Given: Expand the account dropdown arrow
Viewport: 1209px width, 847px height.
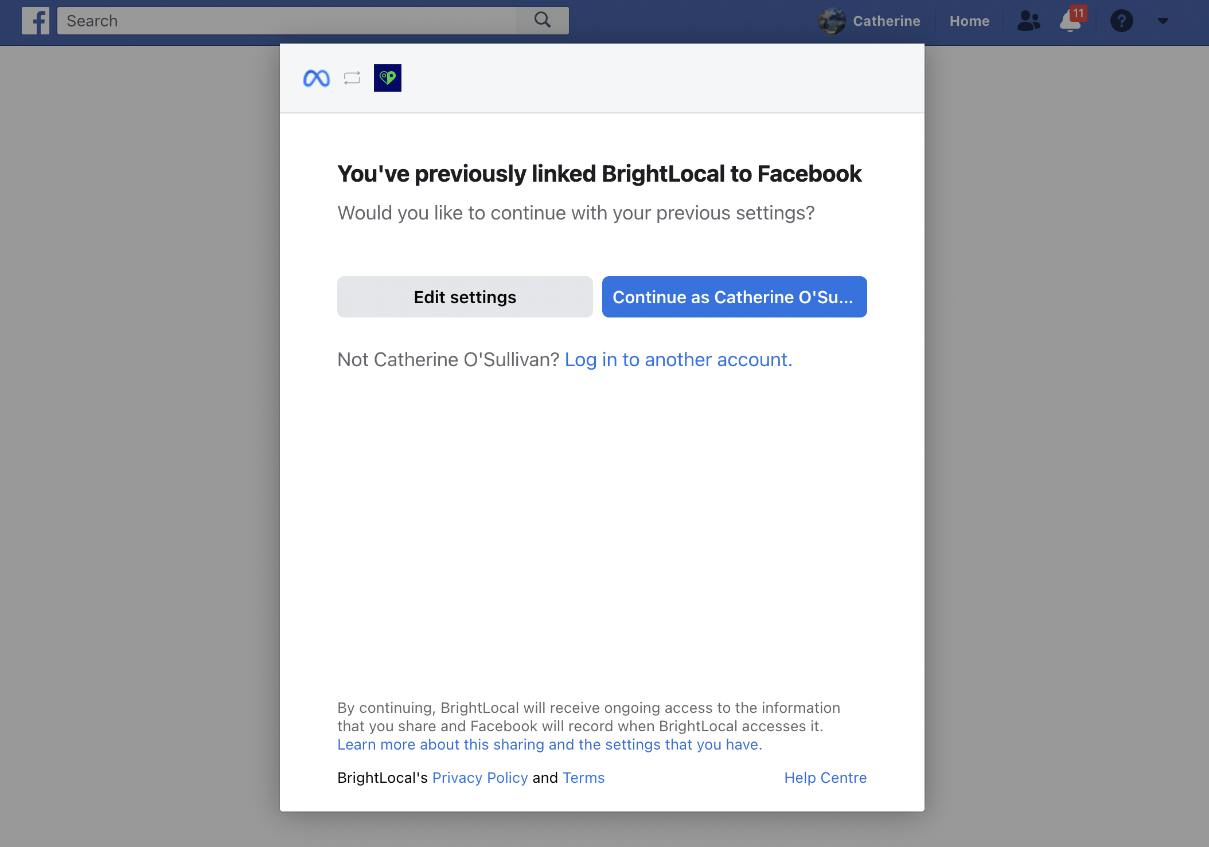Looking at the screenshot, I should [x=1163, y=21].
